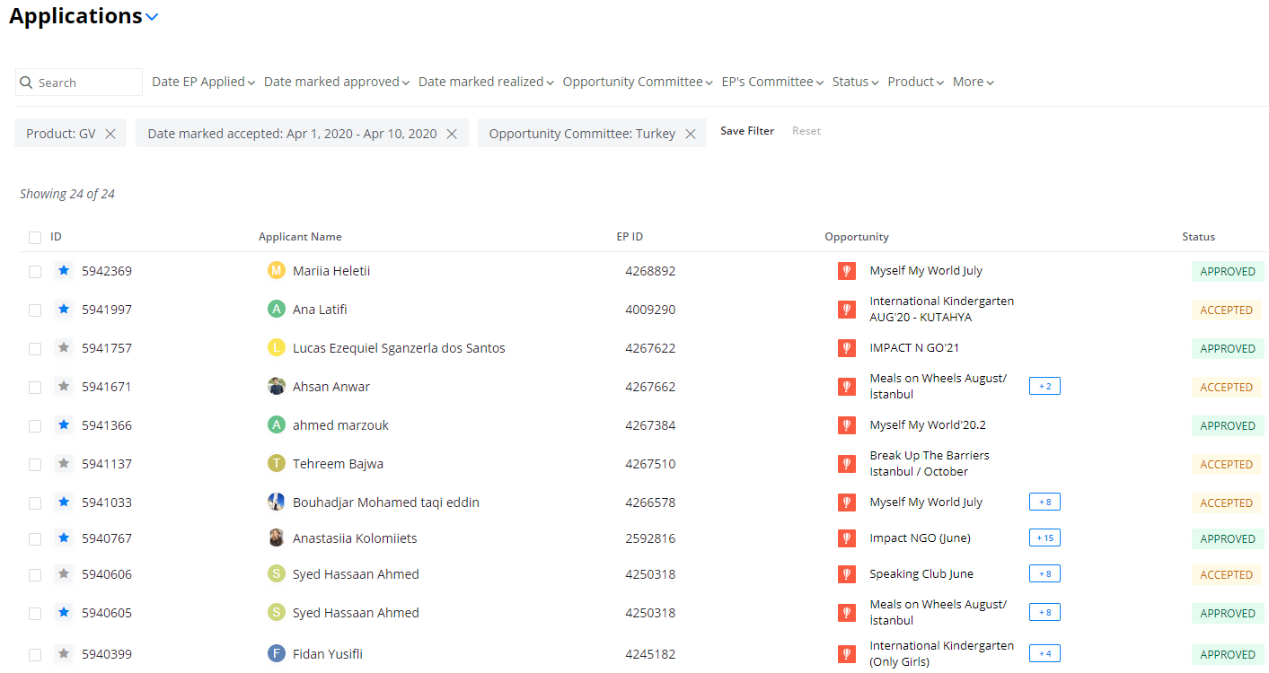The height and width of the screenshot is (673, 1269).
Task: Click balloon icon beside Speaking Club June
Action: tap(847, 573)
